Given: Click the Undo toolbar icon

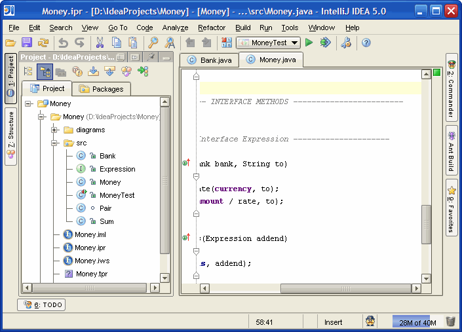Looking at the screenshot, I should pyautogui.click(x=63, y=43).
